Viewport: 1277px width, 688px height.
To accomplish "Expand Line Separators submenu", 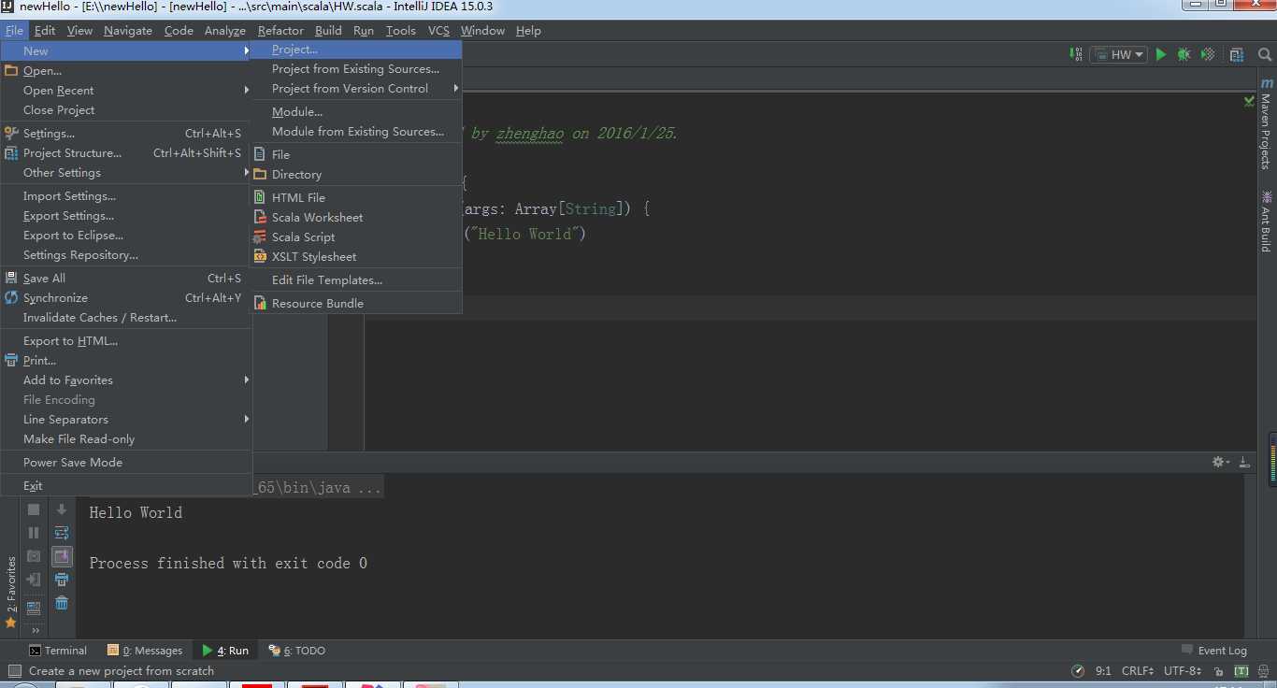I will [126, 420].
